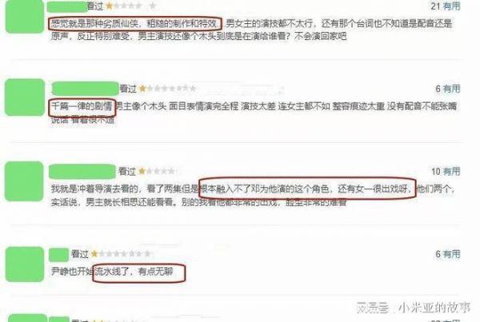This screenshot has width=480, height=322.
Task: Open username of second reviewer
Action: tap(86, 89)
